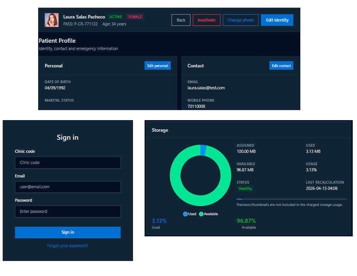Edit the Contact information
Screen dimensions: 357x276
point(281,66)
